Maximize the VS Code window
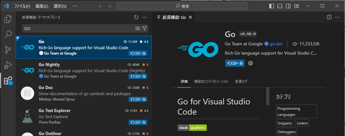Screen dimensions: 345x136 tap(322, 6)
